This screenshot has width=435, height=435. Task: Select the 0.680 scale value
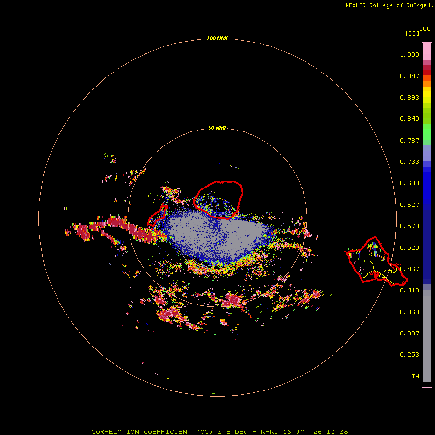(x=409, y=183)
